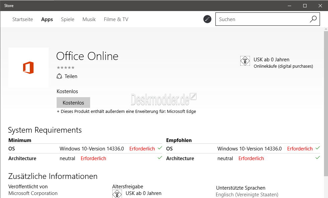The height and width of the screenshot is (198, 328).
Task: Go to Filme & TV
Action: click(x=116, y=19)
